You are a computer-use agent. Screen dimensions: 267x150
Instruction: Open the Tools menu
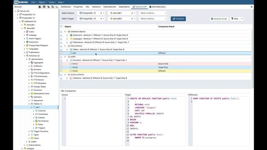pyautogui.click(x=52, y=2)
